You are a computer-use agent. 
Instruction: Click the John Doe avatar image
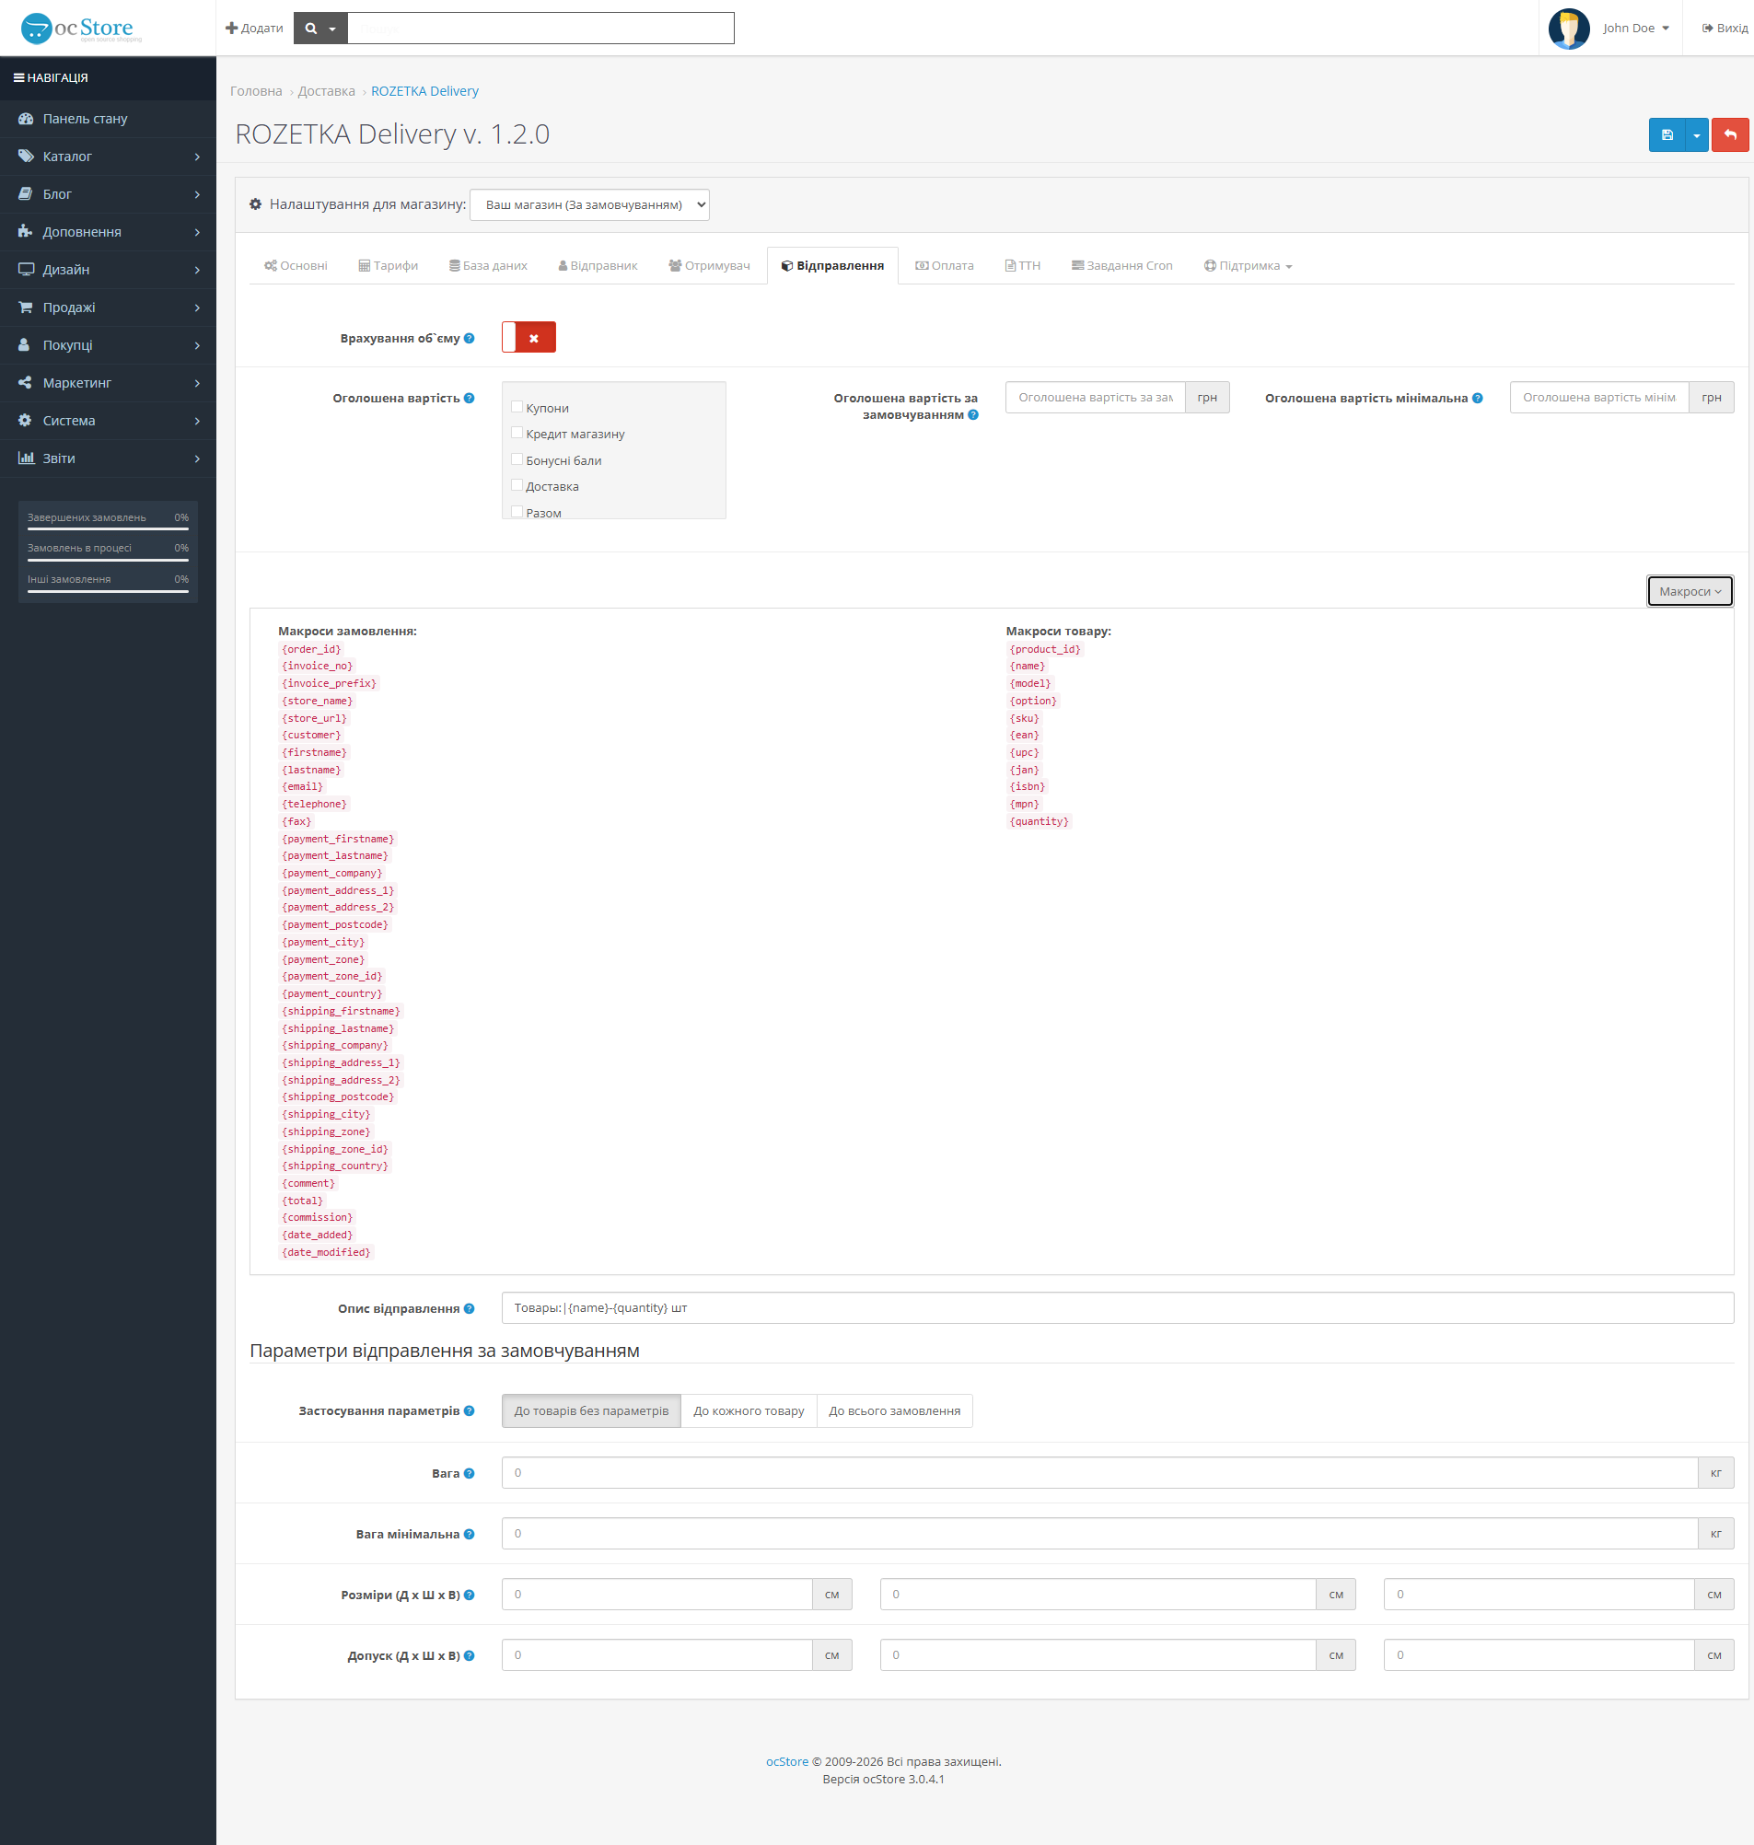pyautogui.click(x=1569, y=28)
